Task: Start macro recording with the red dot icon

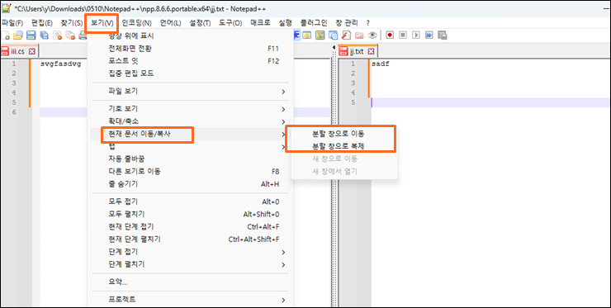Action: tap(390, 36)
